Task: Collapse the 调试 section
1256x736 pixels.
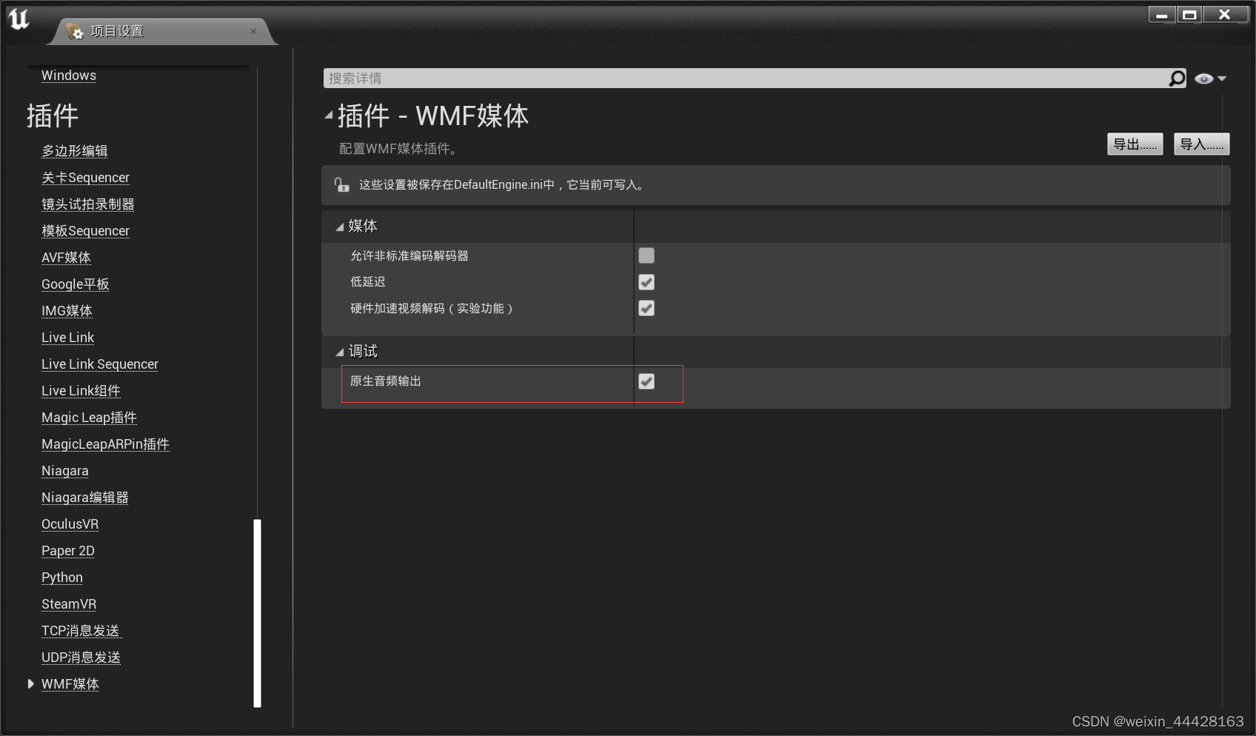Action: (x=340, y=352)
